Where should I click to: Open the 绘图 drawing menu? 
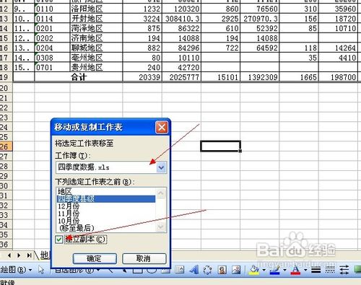16,270
